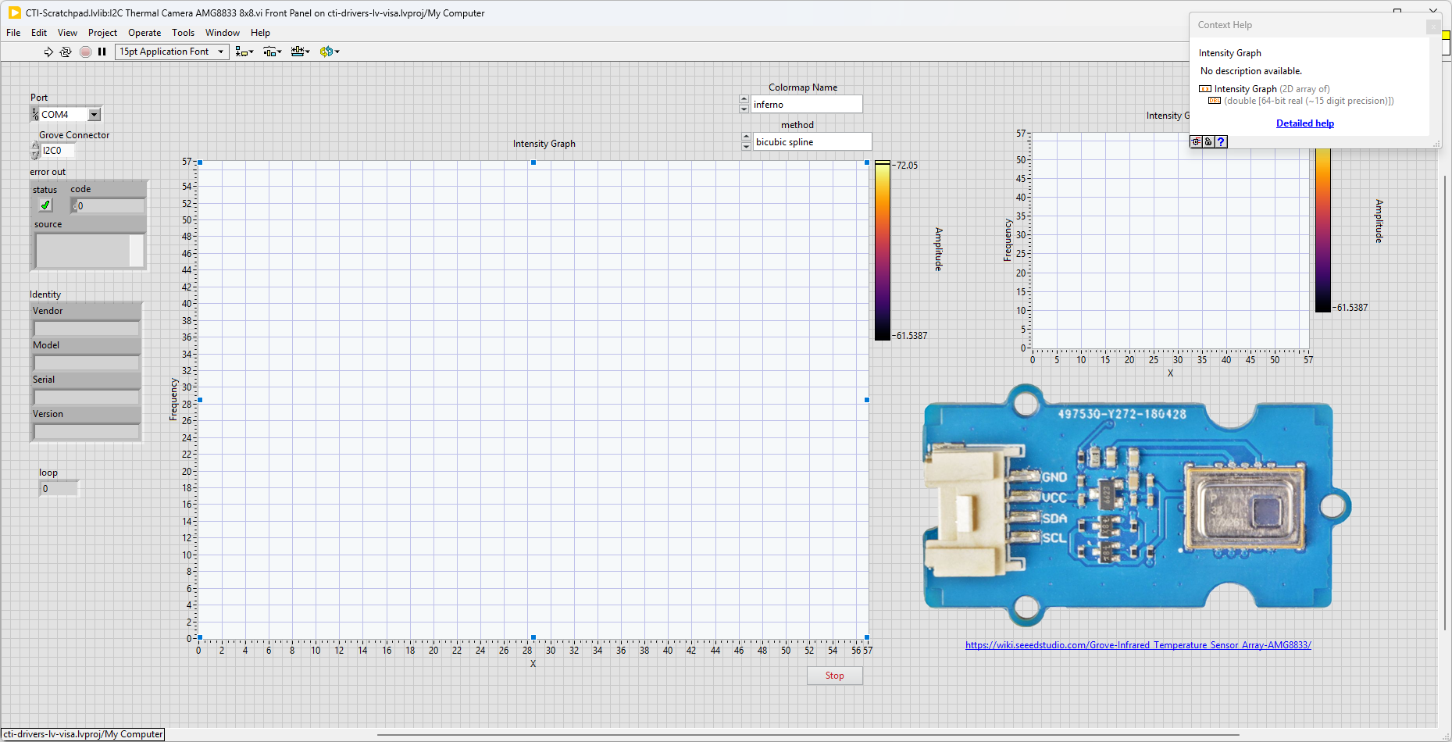The image size is (1452, 742).
Task: Open the Reorder toolbar menu
Action: 329,52
